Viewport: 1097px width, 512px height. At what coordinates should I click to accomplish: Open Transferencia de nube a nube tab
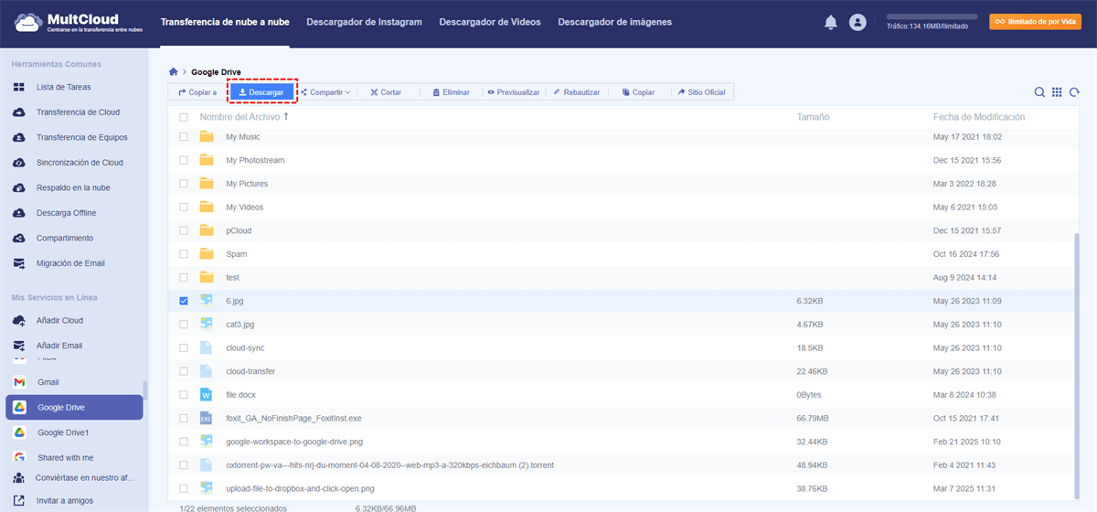pos(225,22)
